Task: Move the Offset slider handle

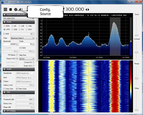Action: (137, 110)
